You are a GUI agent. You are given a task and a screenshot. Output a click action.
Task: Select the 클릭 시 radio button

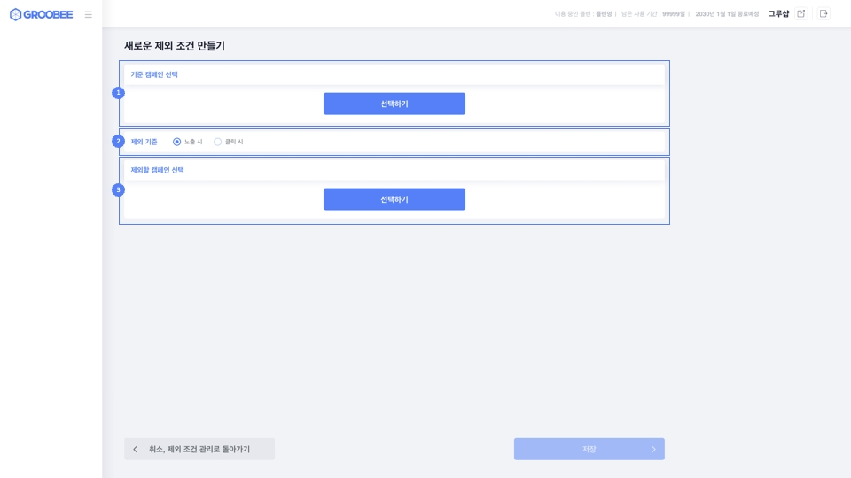pyautogui.click(x=218, y=142)
